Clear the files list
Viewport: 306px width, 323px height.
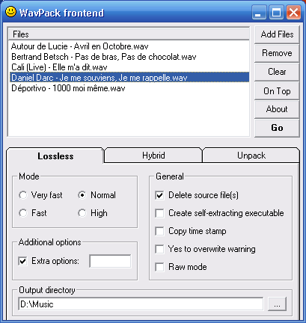pyautogui.click(x=277, y=72)
